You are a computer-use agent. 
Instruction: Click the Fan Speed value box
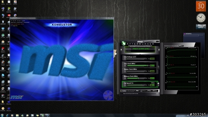tap(152, 85)
